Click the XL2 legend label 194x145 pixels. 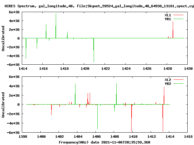(x=168, y=80)
